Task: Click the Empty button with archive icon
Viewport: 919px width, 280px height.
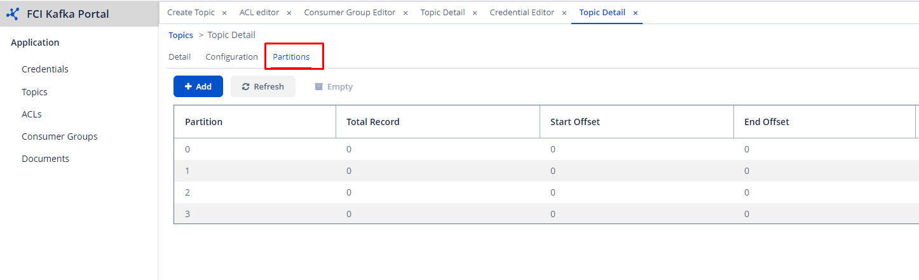Action: click(x=334, y=86)
